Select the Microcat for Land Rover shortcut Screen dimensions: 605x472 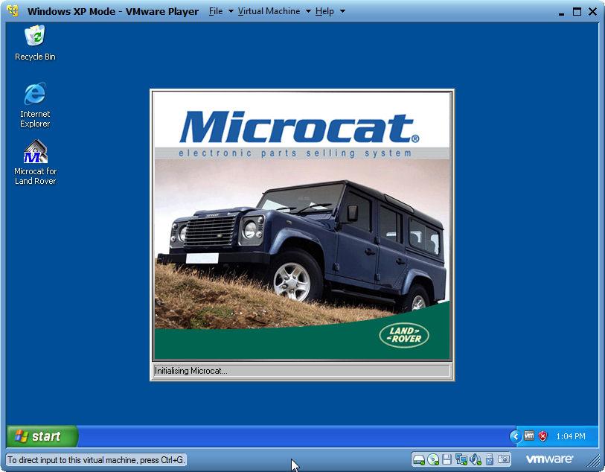pos(35,152)
